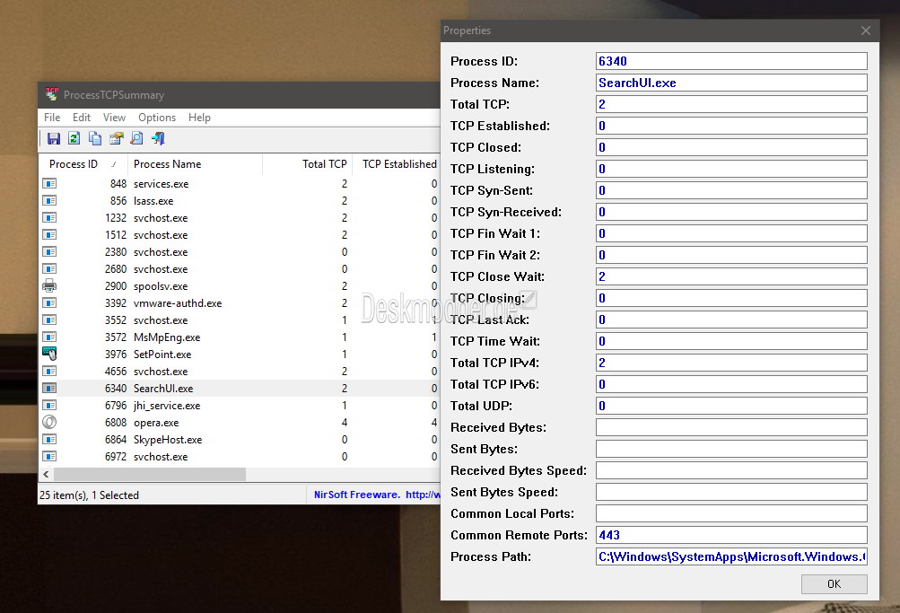
Task: Click the icon of svchost.exe process 2680
Action: [x=49, y=268]
